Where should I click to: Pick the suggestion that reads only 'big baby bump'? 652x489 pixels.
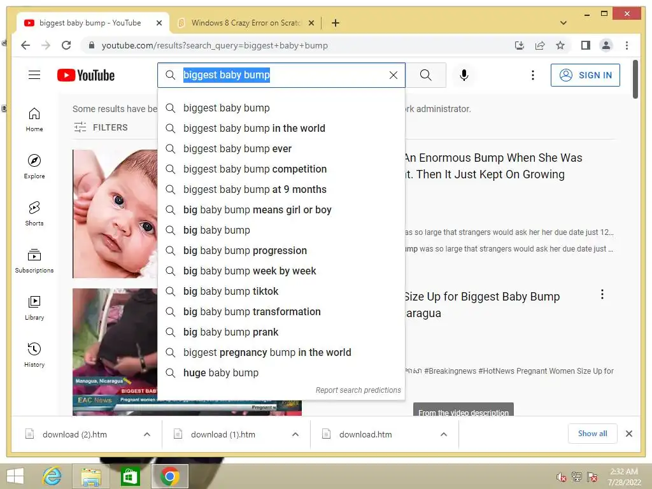click(x=281, y=230)
